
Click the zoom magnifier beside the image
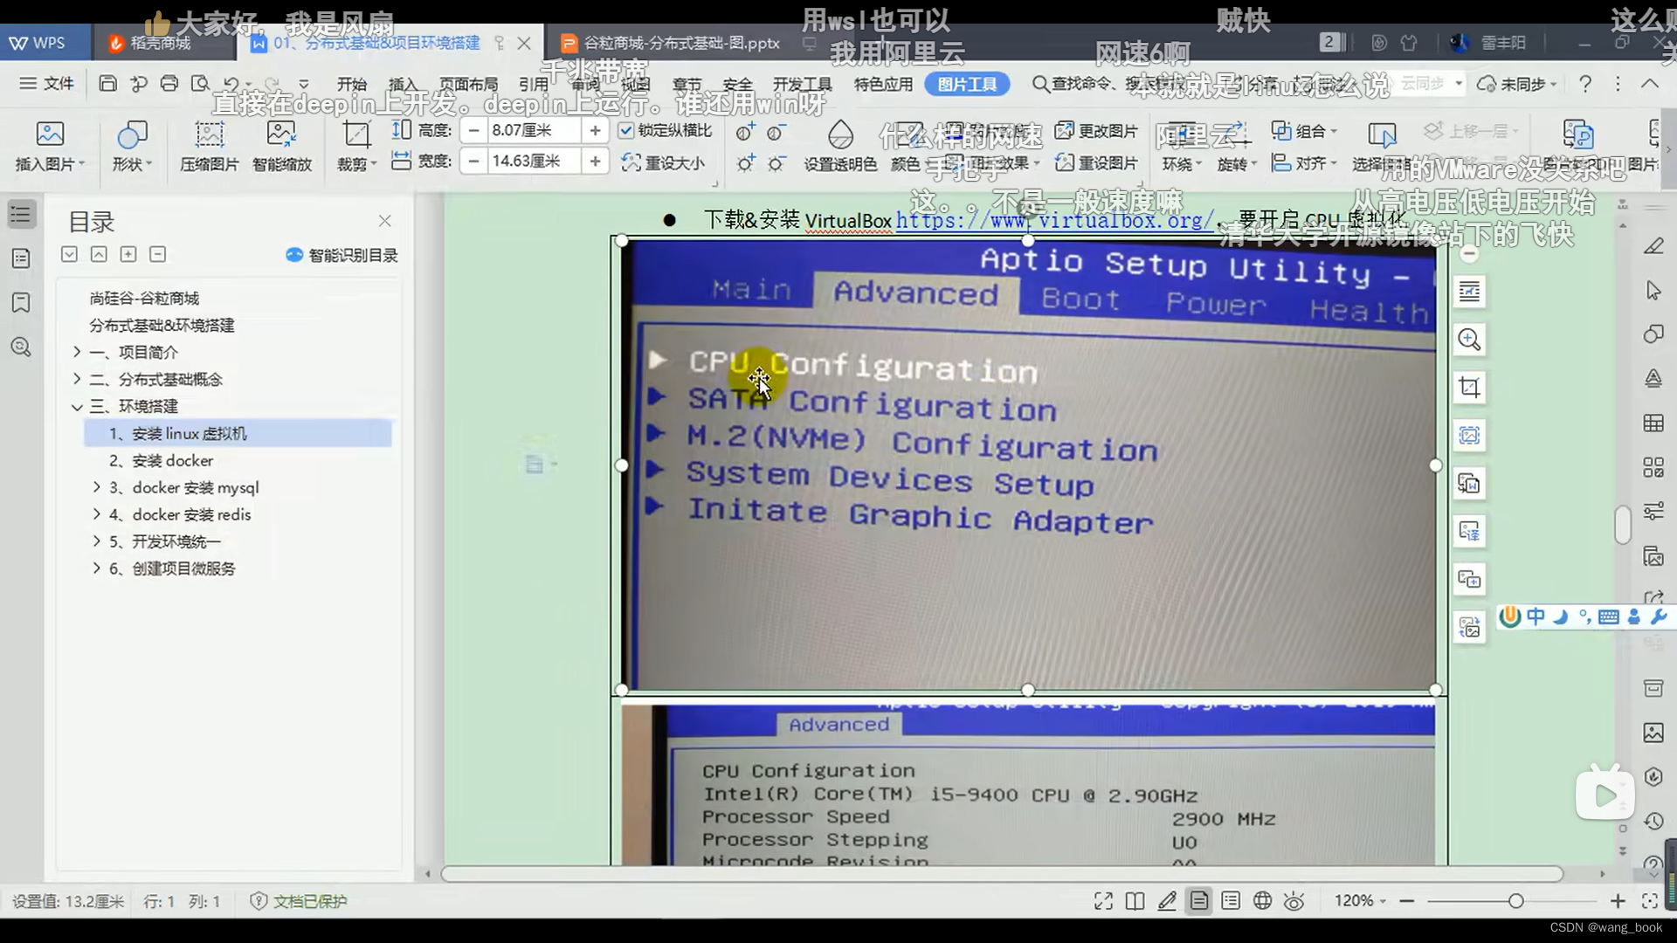click(1469, 340)
